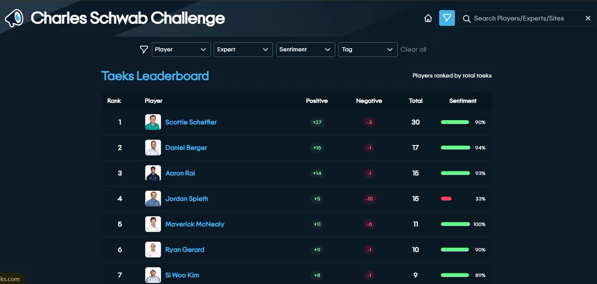
Task: Click Berger's total value 17
Action: 415,148
